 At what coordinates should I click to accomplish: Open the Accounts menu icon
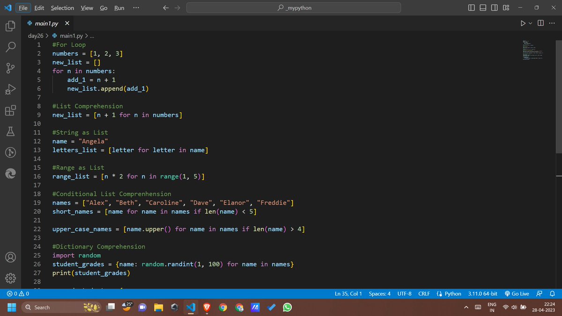coord(11,258)
